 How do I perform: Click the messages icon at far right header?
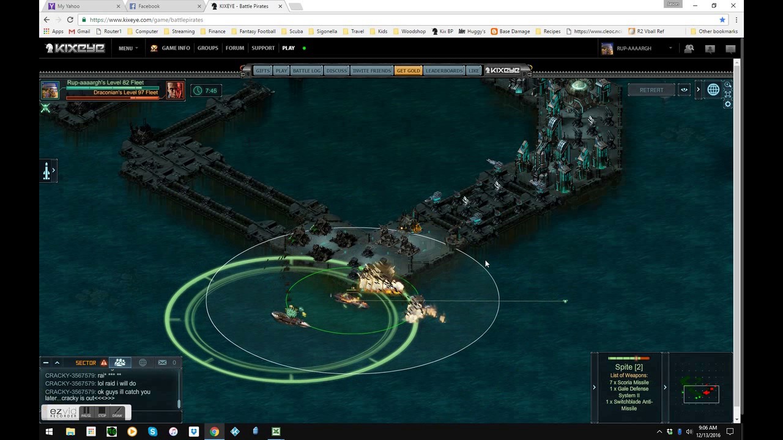click(x=730, y=49)
